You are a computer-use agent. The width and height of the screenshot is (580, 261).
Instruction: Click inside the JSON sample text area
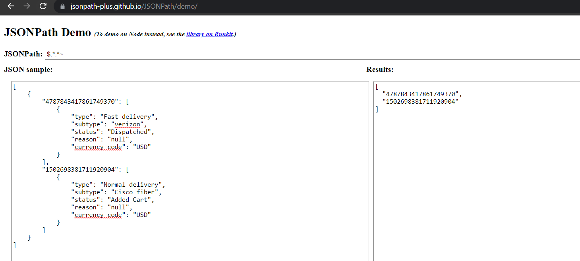coord(190,171)
